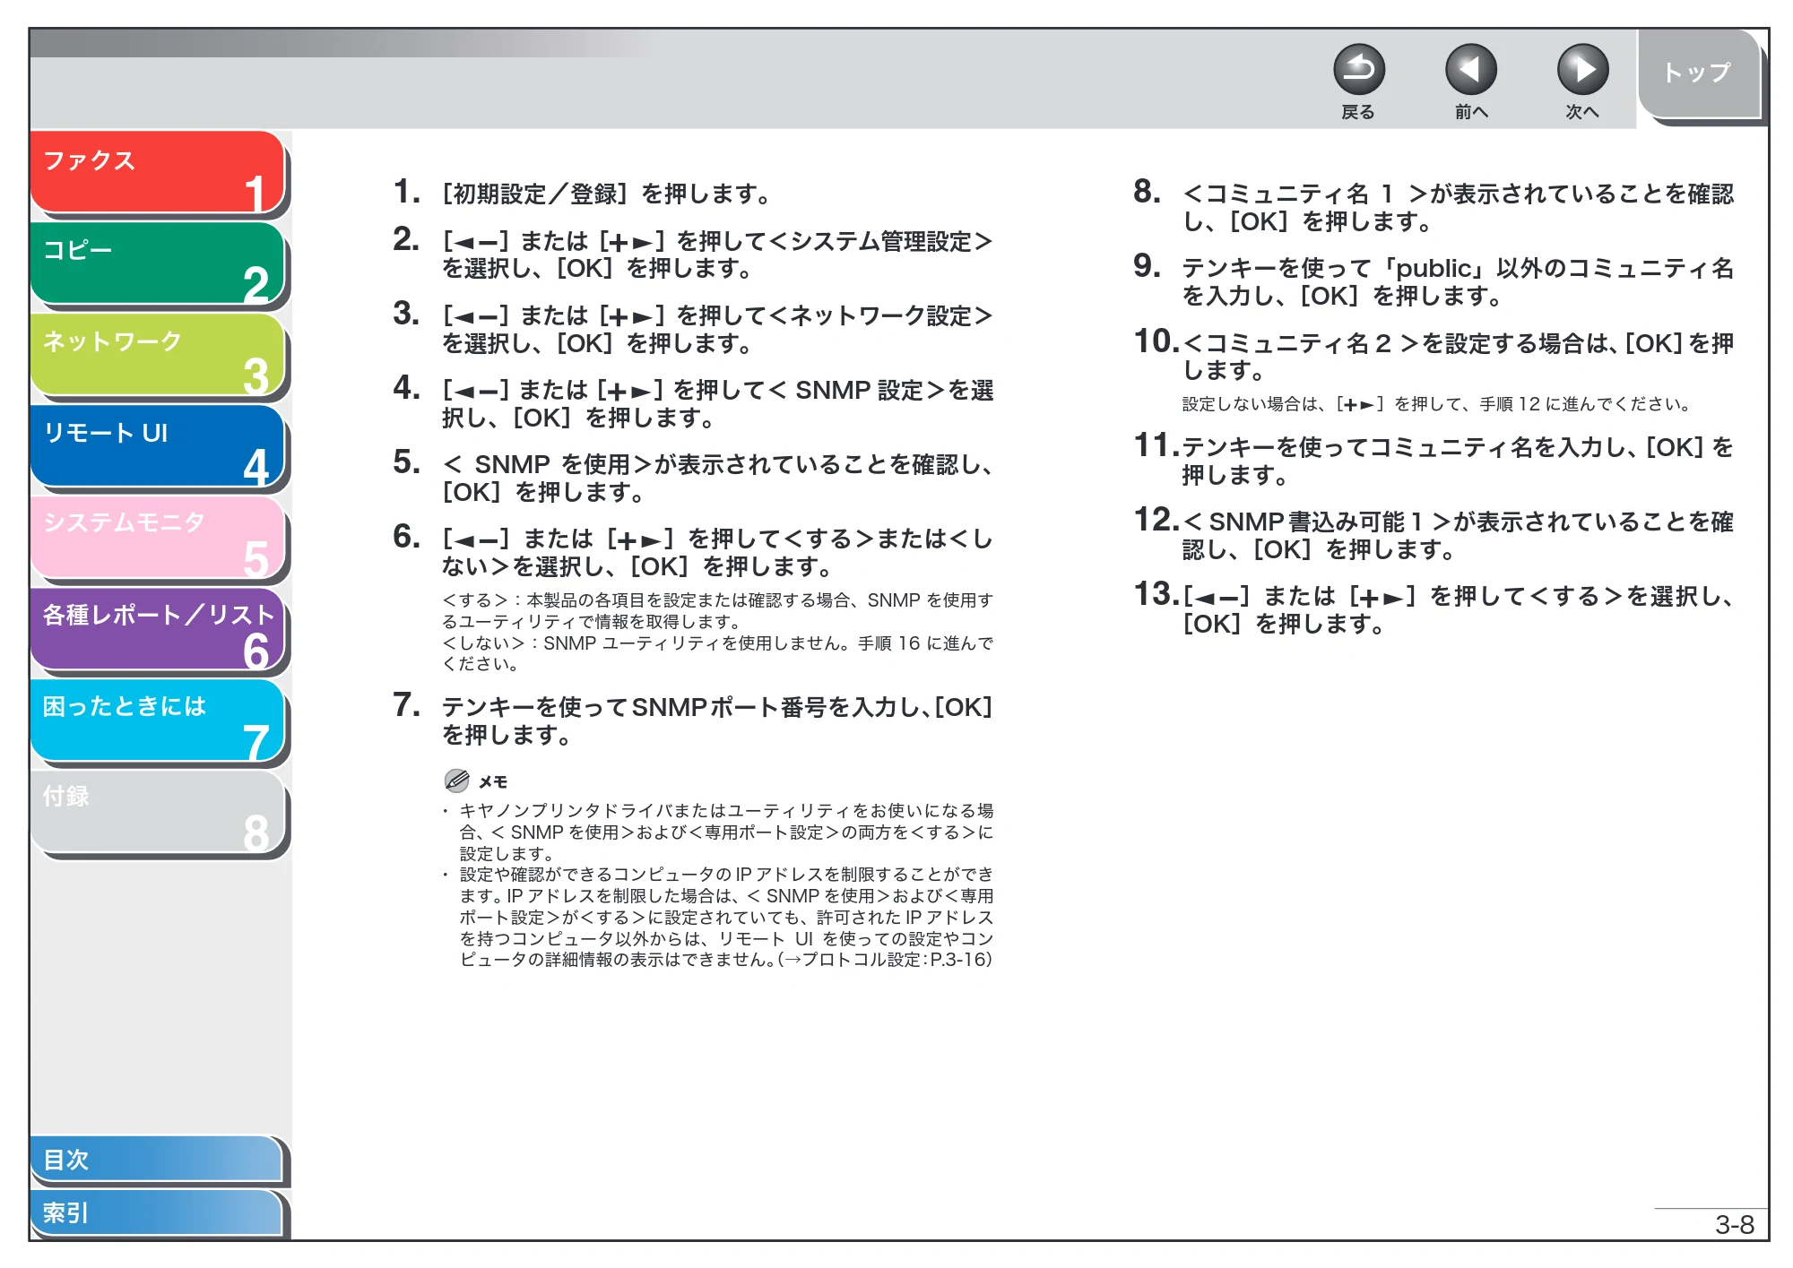
Task: Click step 12 text about SNMP 書込み可能 1
Action: (1458, 535)
